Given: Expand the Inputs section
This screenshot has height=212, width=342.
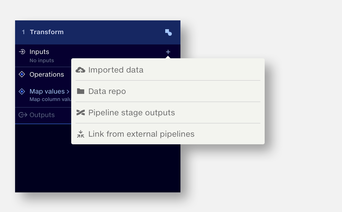Looking at the screenshot, I should (39, 52).
